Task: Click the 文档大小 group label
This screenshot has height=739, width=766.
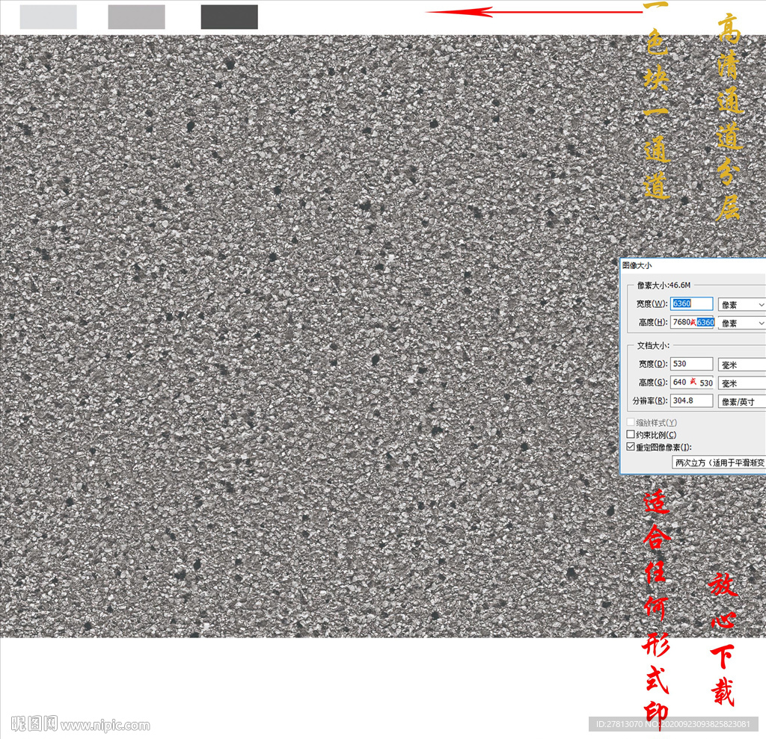Action: [x=653, y=345]
